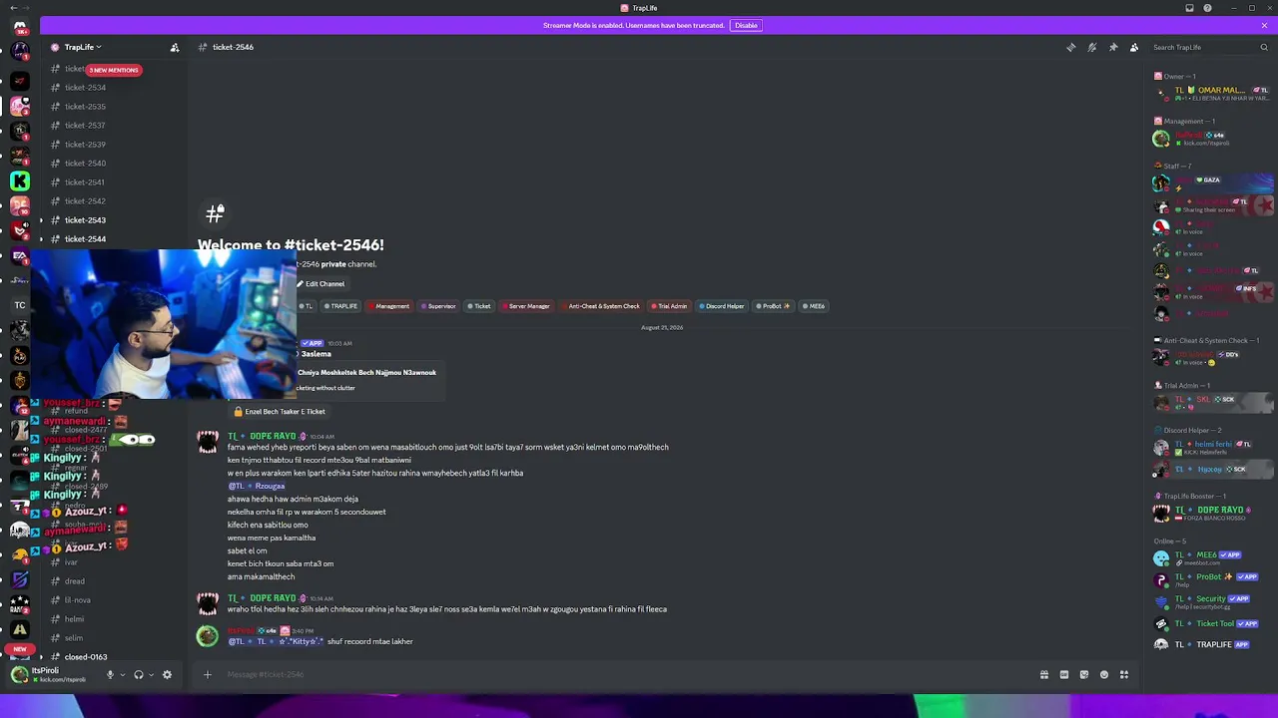The image size is (1278, 718).
Task: Open channel ticket-2542
Action: pyautogui.click(x=85, y=201)
